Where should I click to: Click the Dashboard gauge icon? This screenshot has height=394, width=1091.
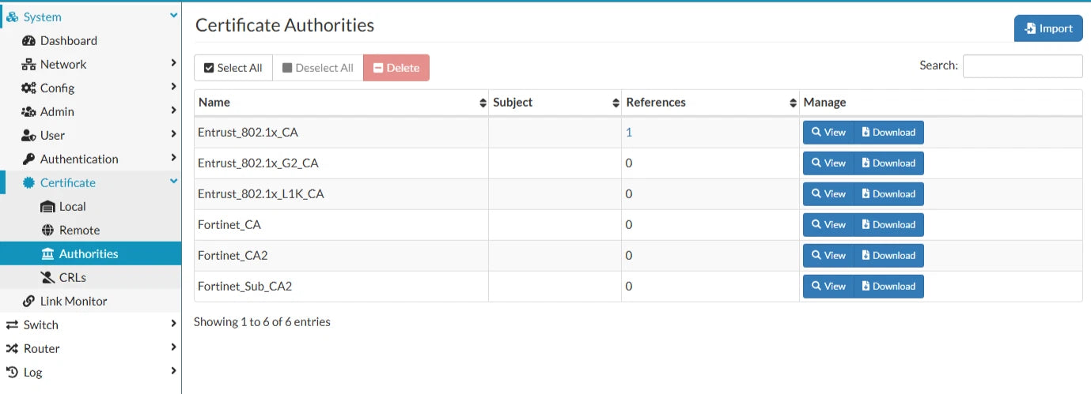click(28, 40)
